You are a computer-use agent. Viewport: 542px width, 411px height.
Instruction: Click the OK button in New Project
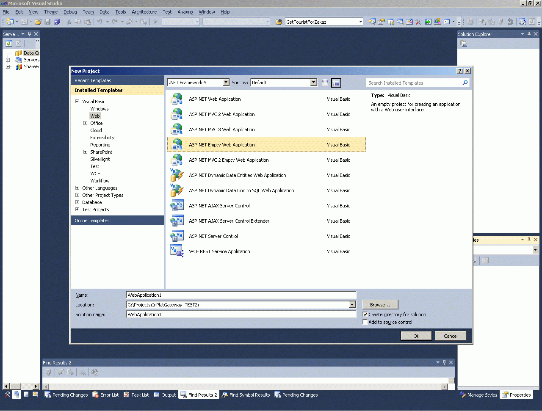pyautogui.click(x=416, y=336)
